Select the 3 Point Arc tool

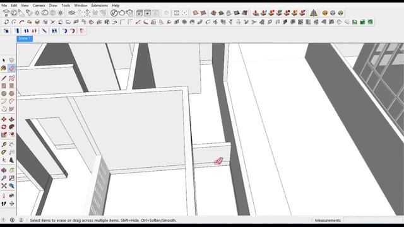(x=4, y=109)
